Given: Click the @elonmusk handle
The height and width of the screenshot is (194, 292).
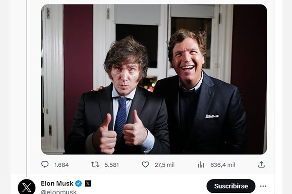Looking at the screenshot, I should click(x=58, y=192).
